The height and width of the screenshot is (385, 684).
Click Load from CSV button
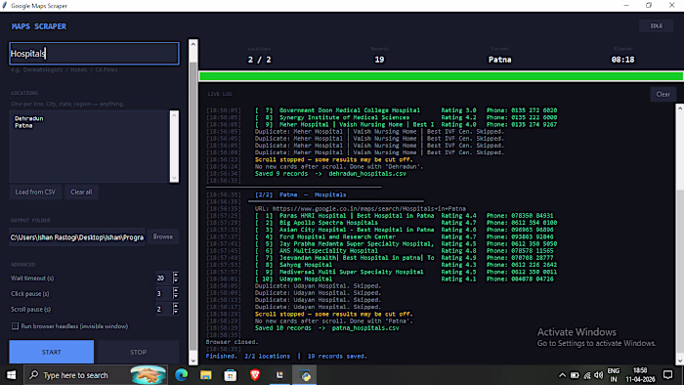[35, 192]
